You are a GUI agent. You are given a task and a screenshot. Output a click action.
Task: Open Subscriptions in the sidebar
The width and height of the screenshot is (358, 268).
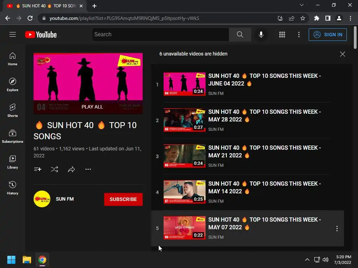tap(13, 136)
